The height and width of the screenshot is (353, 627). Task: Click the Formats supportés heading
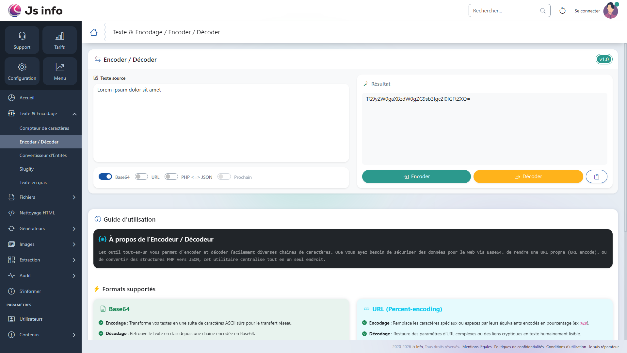tap(129, 289)
